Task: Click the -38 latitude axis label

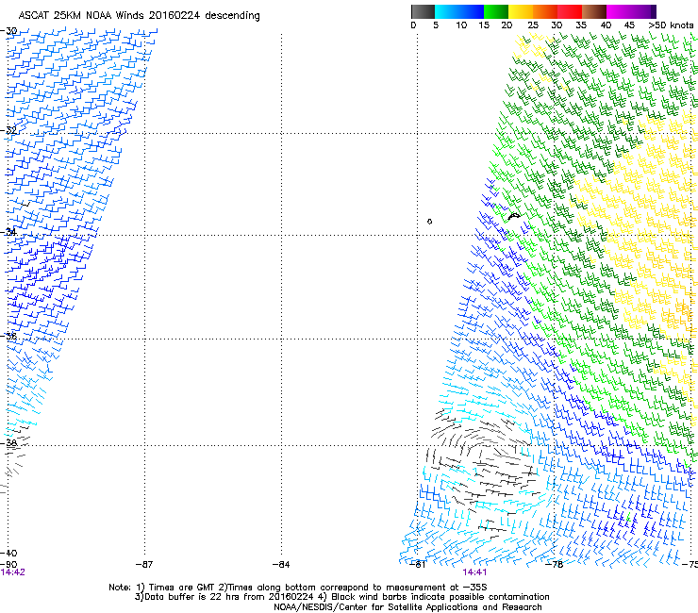Action: [8, 443]
